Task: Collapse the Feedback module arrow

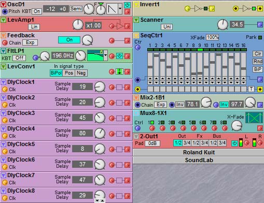Action: pos(3,36)
